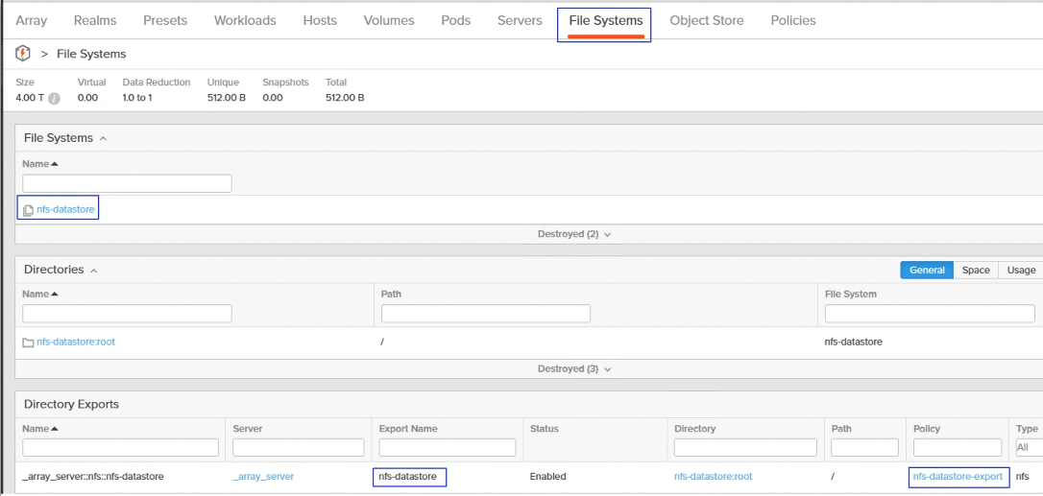
Task: Click the folder icon beside nfs-datastore:root
Action: pos(28,342)
